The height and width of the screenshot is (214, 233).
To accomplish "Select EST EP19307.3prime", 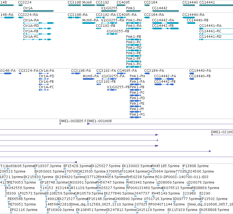I will tap(35, 169).
